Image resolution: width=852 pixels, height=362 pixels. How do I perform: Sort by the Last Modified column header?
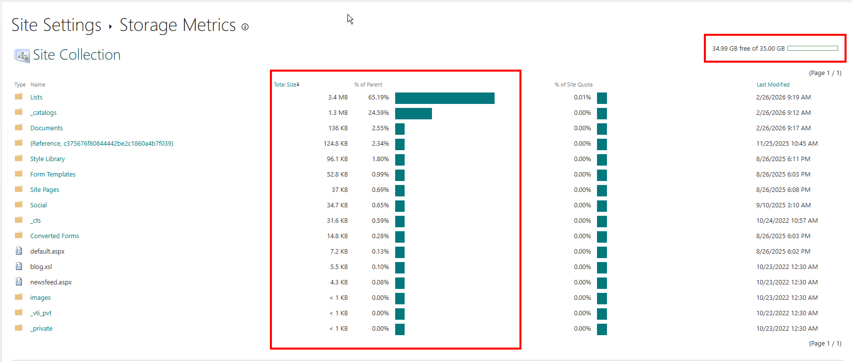point(772,85)
